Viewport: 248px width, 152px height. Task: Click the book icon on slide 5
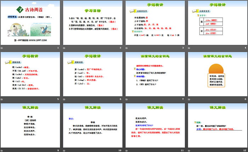(x=7, y=62)
